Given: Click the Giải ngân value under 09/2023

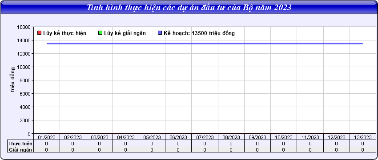Looking at the screenshot, I should [257, 150].
